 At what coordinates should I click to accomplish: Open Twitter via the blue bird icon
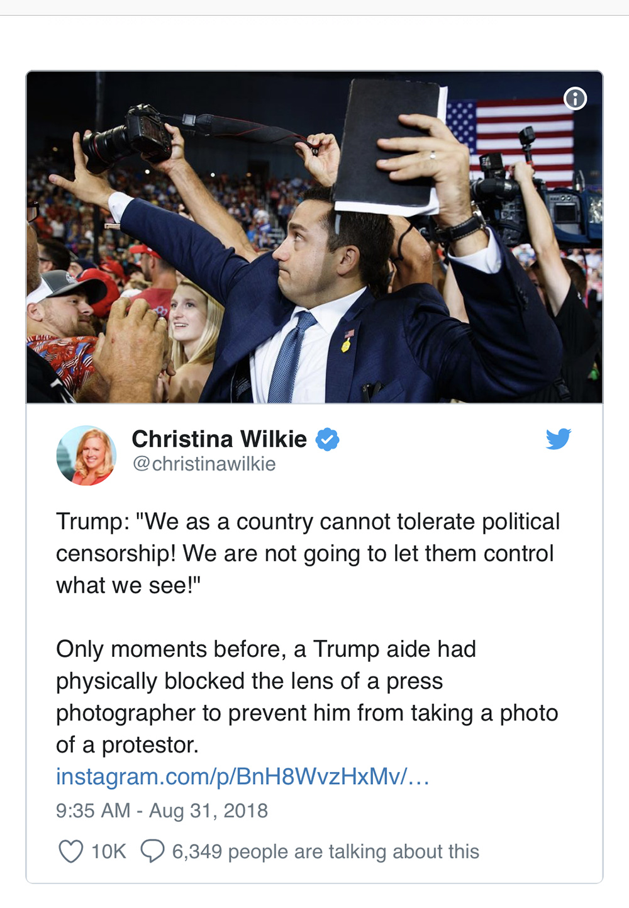coord(559,439)
